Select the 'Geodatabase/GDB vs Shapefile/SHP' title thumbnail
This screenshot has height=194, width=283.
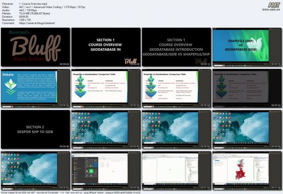coord(176,47)
